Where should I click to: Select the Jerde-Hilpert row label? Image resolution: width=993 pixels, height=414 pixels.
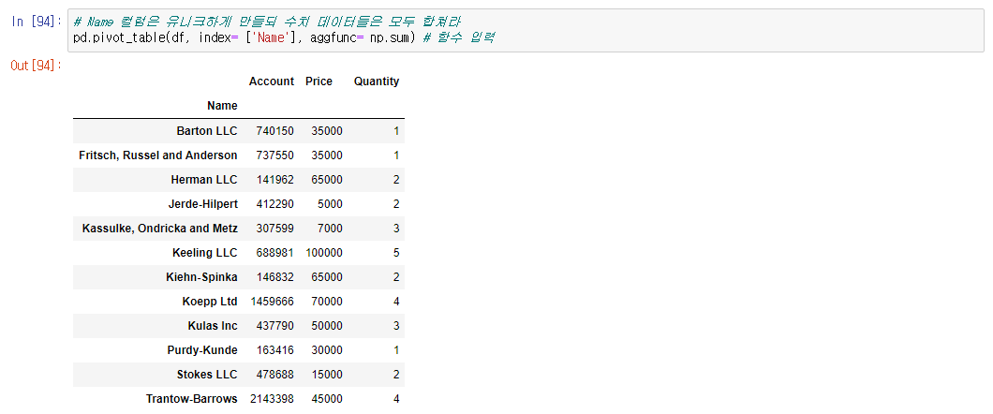click(203, 204)
